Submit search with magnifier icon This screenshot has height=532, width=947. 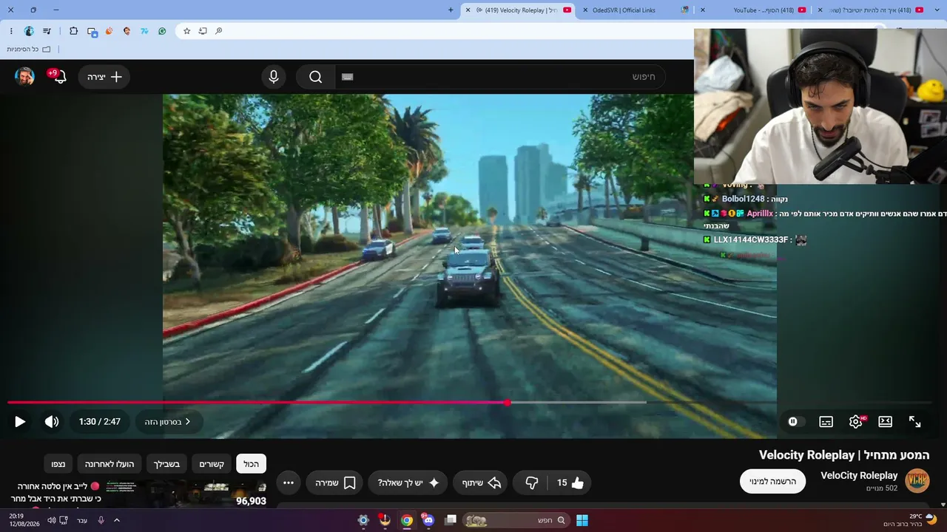(316, 77)
